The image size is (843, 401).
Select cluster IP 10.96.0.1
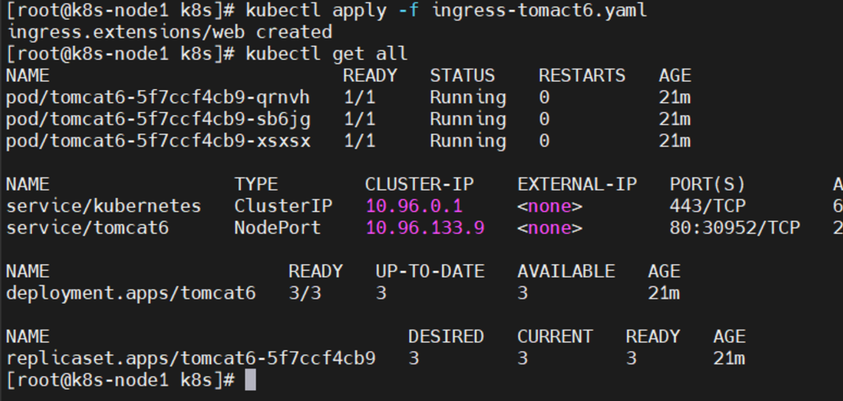[414, 206]
